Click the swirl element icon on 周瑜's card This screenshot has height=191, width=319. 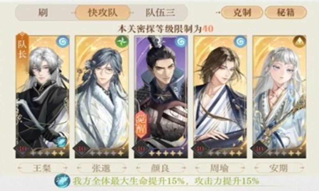[240, 42]
